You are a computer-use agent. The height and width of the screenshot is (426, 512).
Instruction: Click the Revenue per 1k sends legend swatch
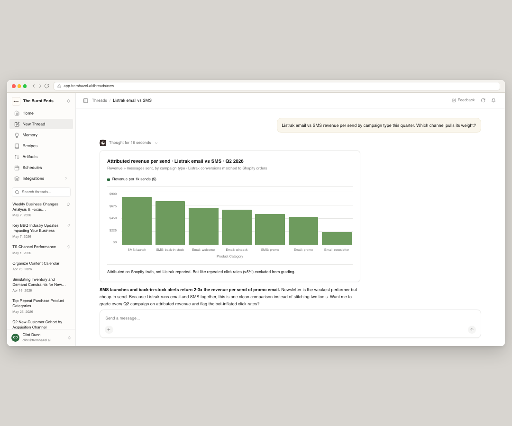click(109, 179)
